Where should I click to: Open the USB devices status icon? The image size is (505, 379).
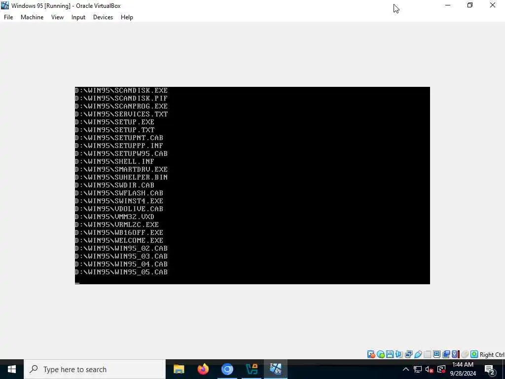click(x=418, y=354)
